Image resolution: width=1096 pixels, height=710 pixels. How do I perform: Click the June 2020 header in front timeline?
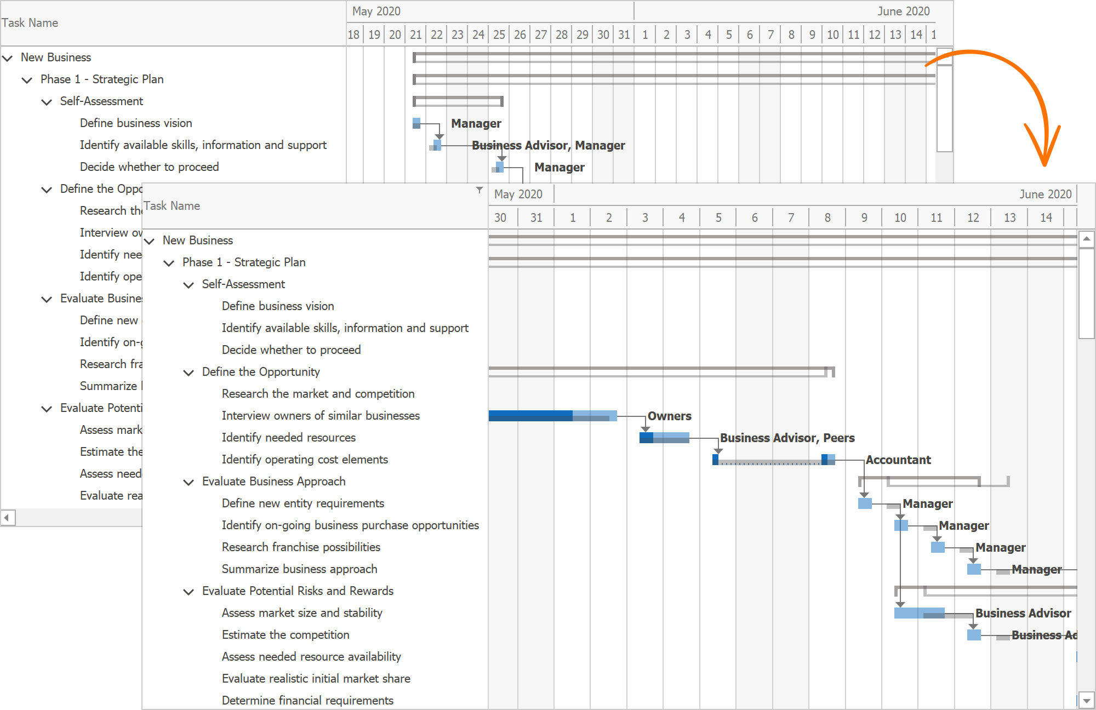pyautogui.click(x=1045, y=194)
